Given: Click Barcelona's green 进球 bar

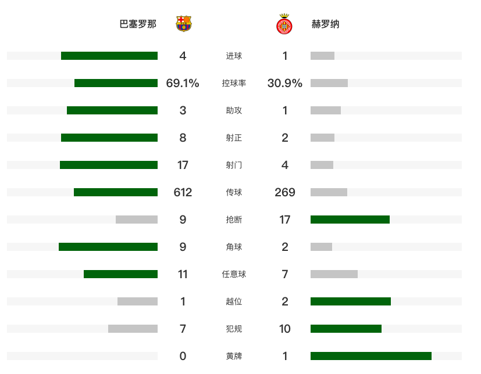Looking at the screenshot, I should (x=109, y=56).
